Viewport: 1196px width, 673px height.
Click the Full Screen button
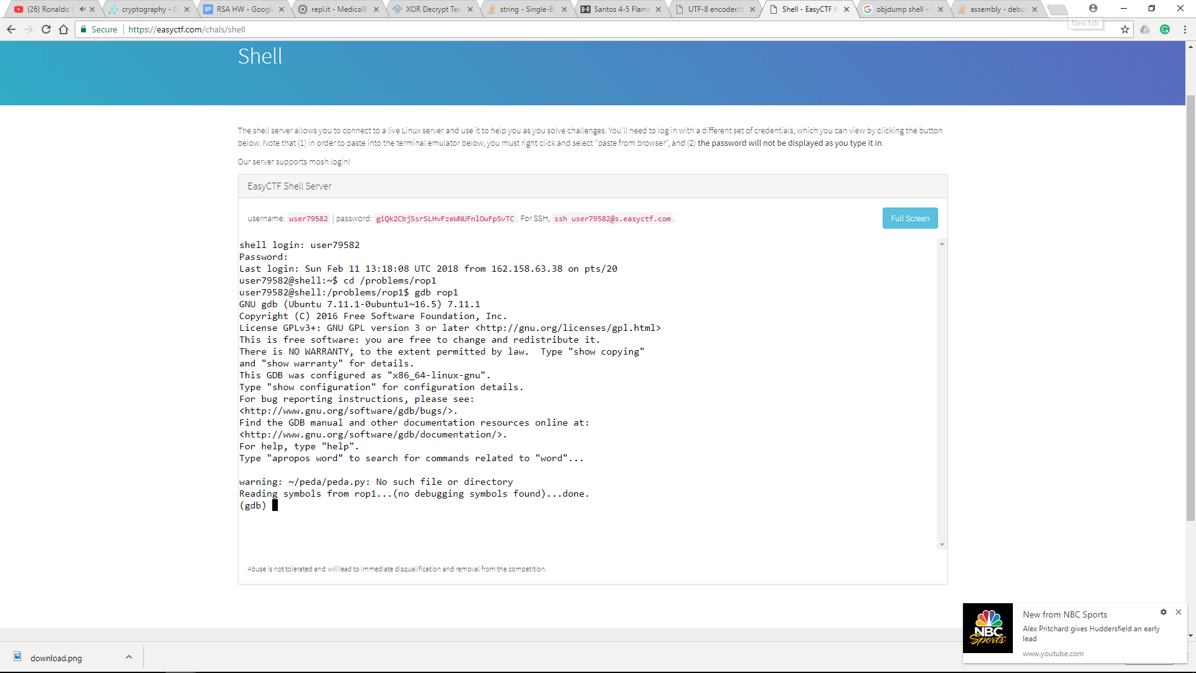tap(910, 218)
